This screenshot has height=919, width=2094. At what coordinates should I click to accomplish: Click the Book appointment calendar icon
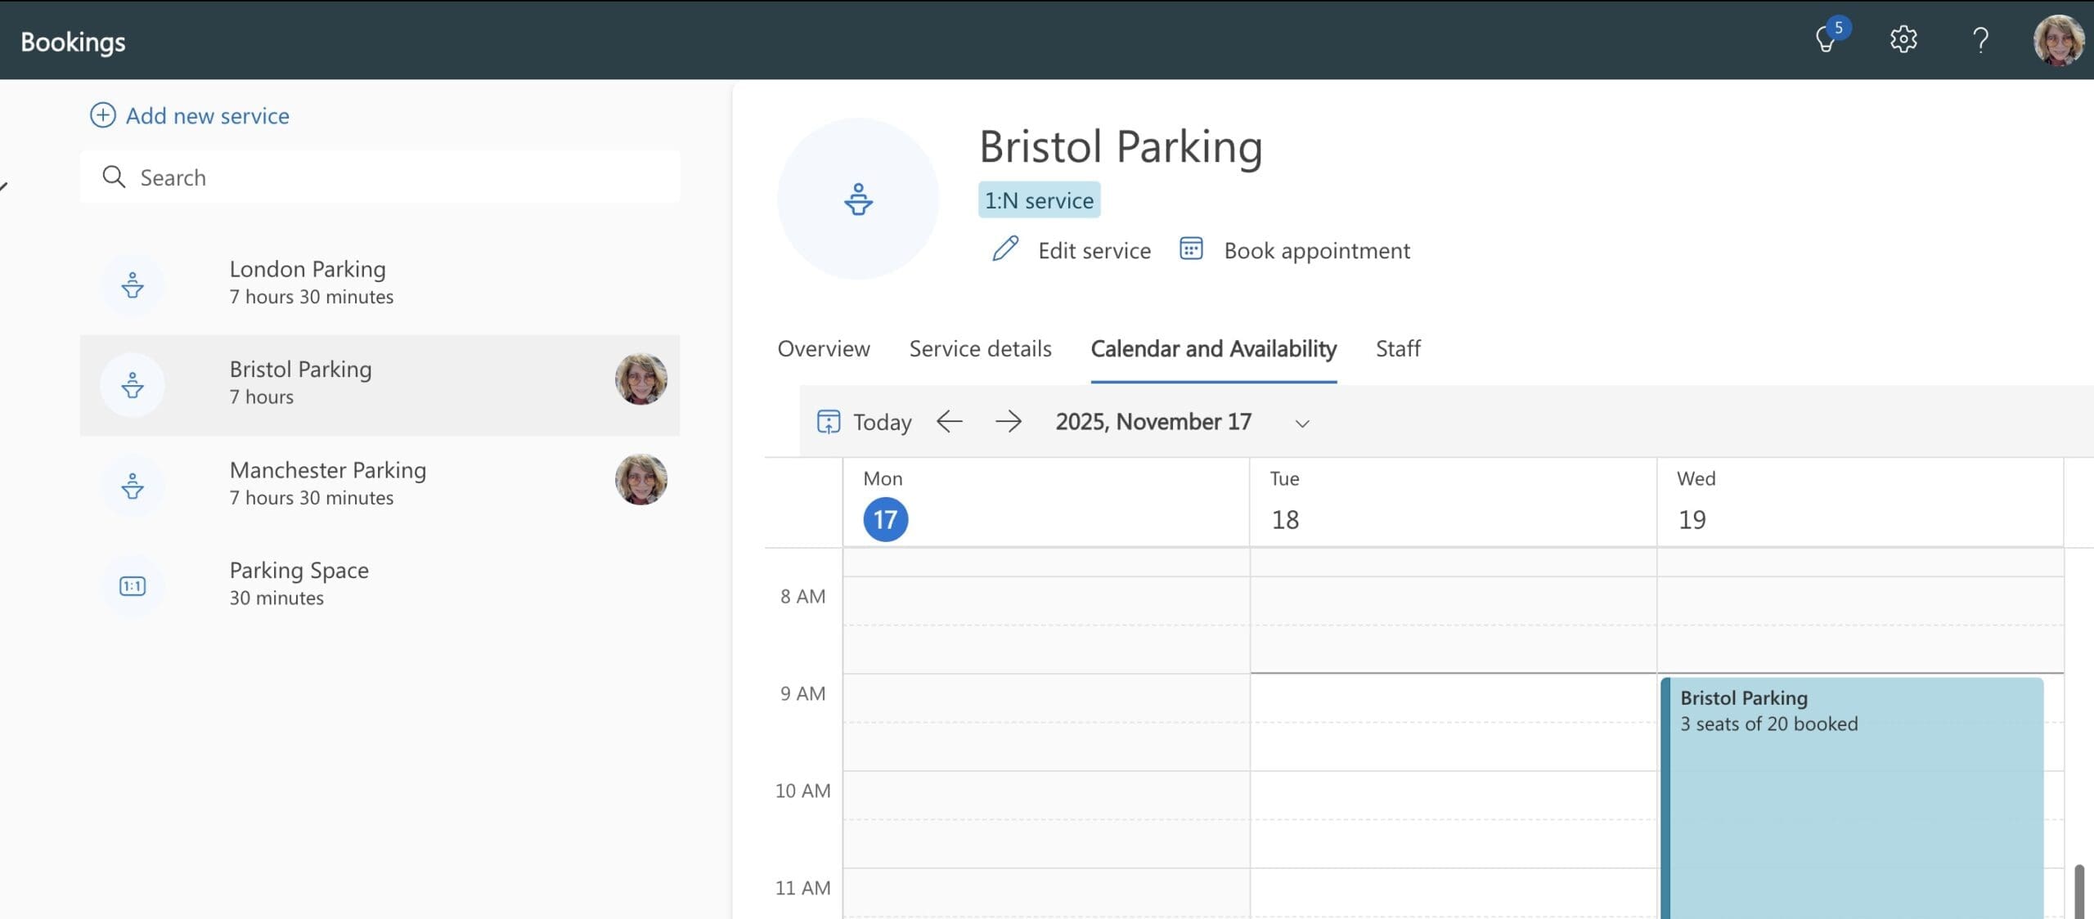point(1191,249)
